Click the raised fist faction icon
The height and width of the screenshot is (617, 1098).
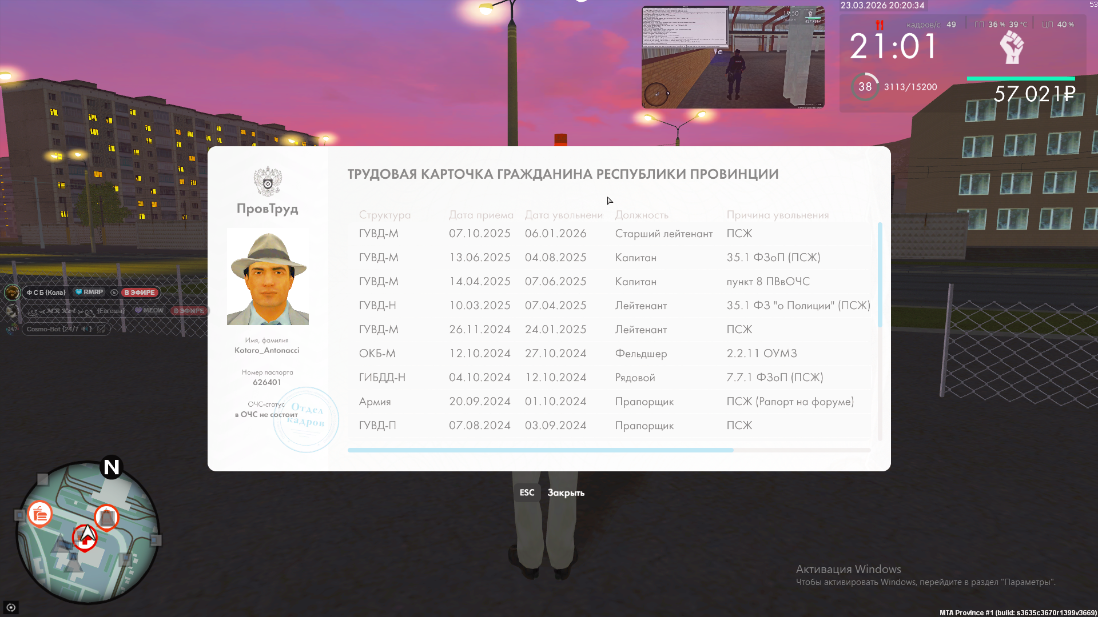[1012, 47]
